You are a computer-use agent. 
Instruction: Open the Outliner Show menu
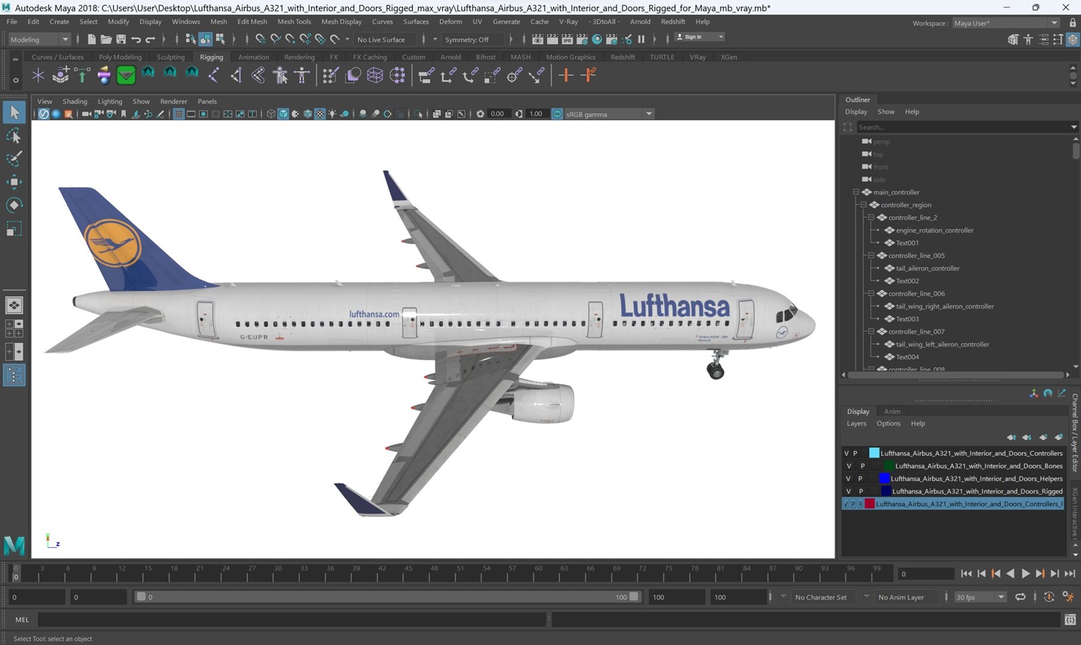click(x=886, y=112)
